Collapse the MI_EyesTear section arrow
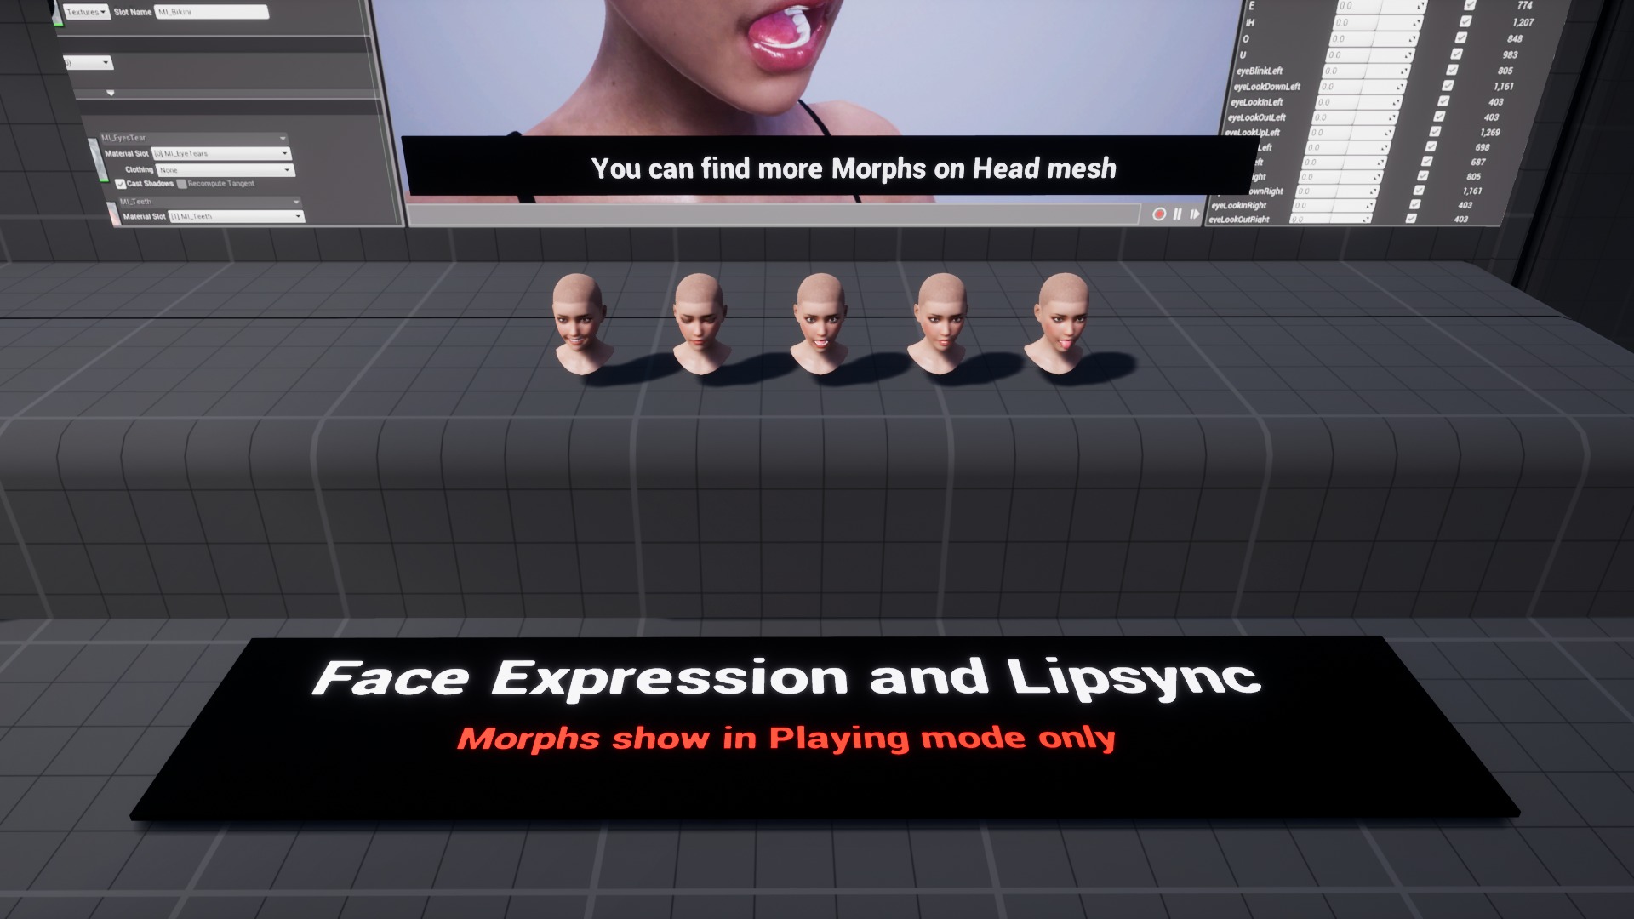This screenshot has height=919, width=1634. 283,139
